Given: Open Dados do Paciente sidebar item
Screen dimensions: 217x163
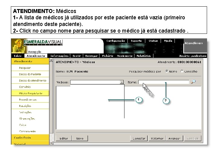Looking at the screenshot, I should [30, 74].
